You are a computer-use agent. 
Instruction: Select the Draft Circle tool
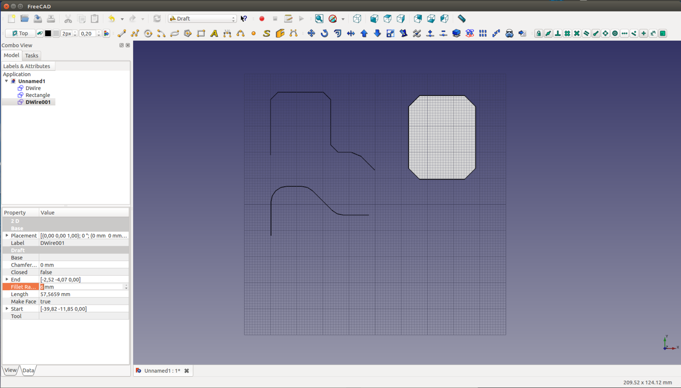coord(148,34)
